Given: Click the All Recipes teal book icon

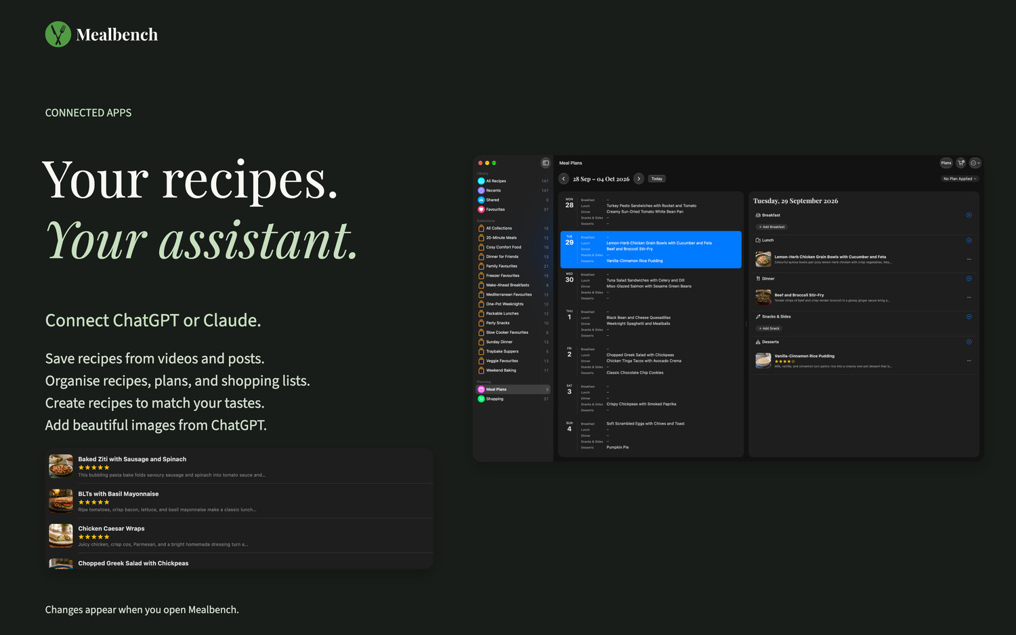Looking at the screenshot, I should [481, 181].
